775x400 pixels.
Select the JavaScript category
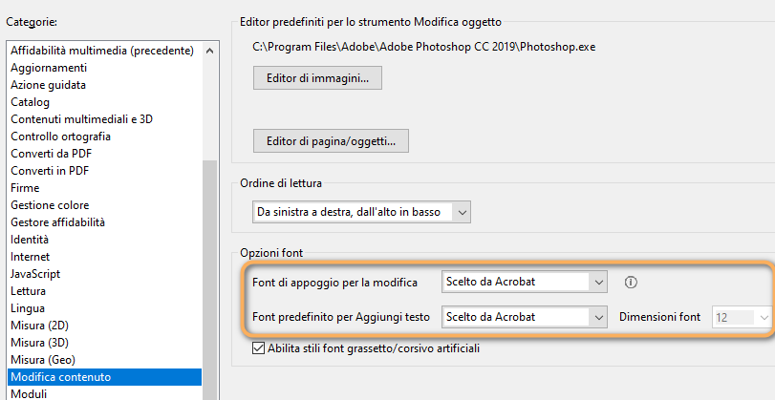35,274
